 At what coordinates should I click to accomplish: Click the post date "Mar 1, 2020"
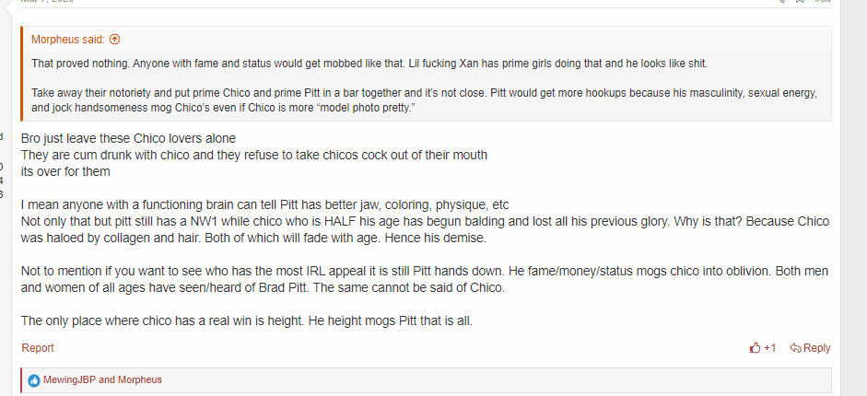click(47, 2)
